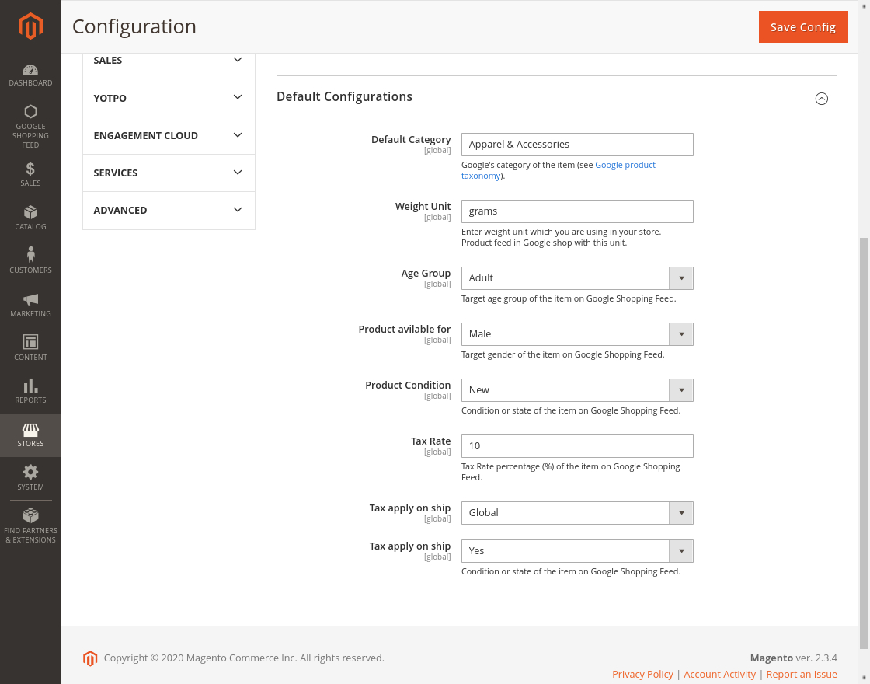870x684 pixels.
Task: Click the Magento ver. 2.3.4 text
Action: [793, 658]
